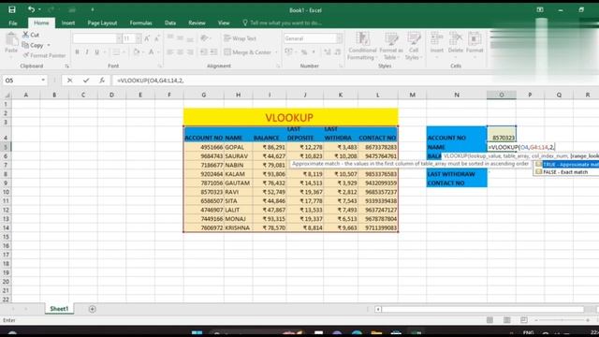
Task: Open the Conditional Formatting dropdown
Action: pos(362,47)
